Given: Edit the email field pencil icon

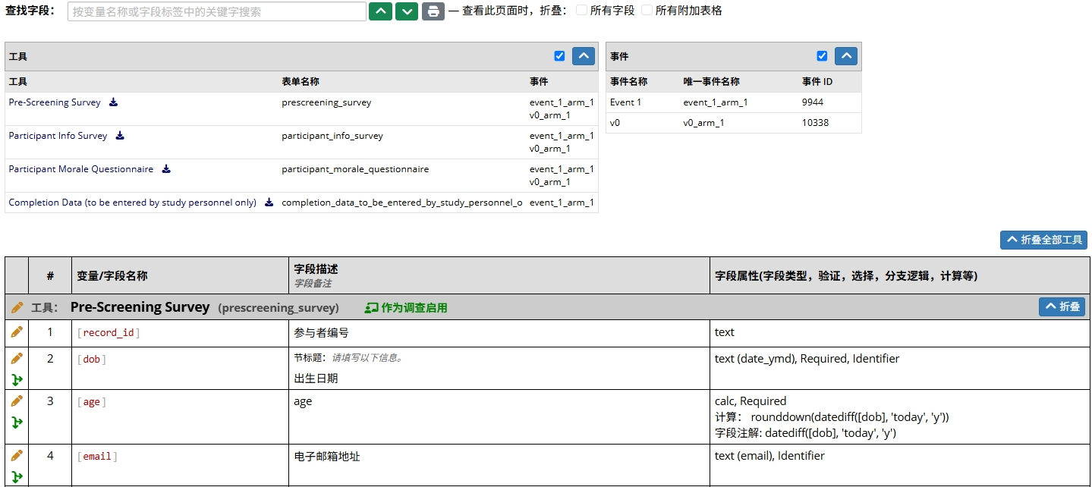Looking at the screenshot, I should 17,455.
